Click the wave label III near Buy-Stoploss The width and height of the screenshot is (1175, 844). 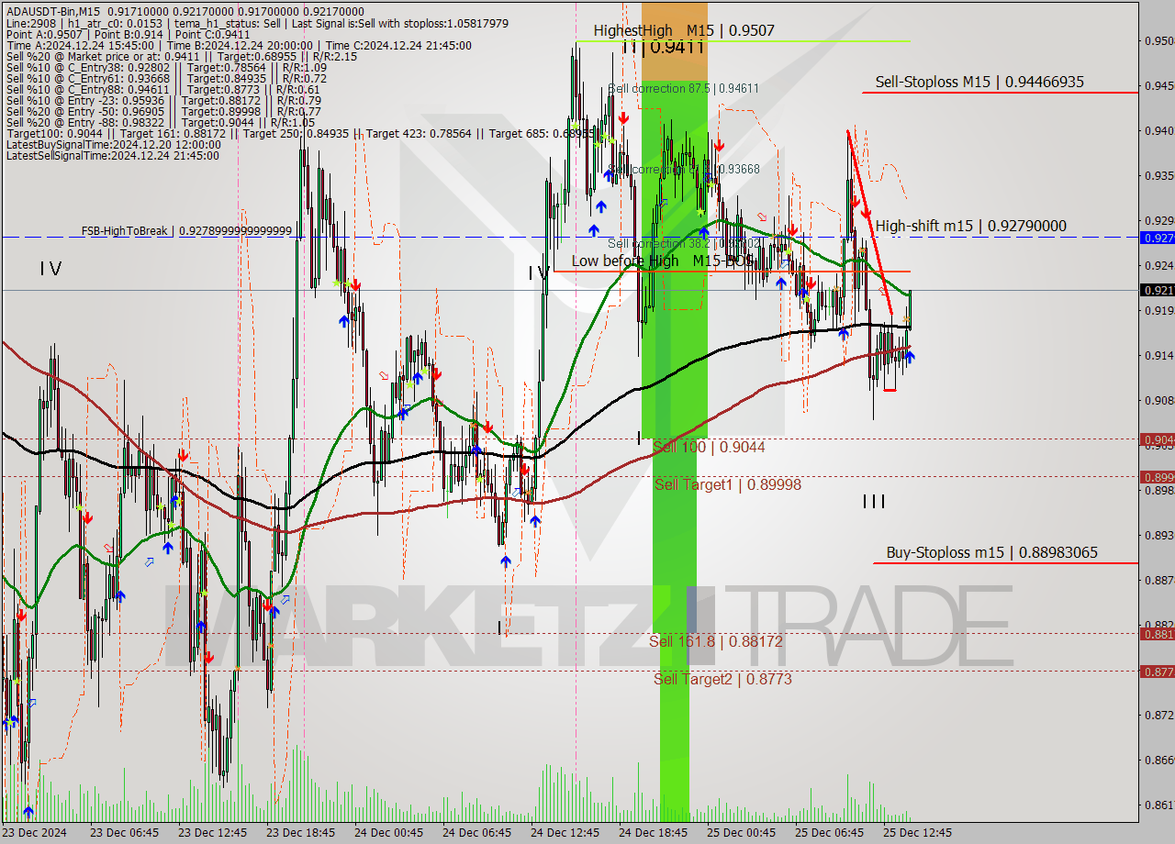pyautogui.click(x=874, y=501)
